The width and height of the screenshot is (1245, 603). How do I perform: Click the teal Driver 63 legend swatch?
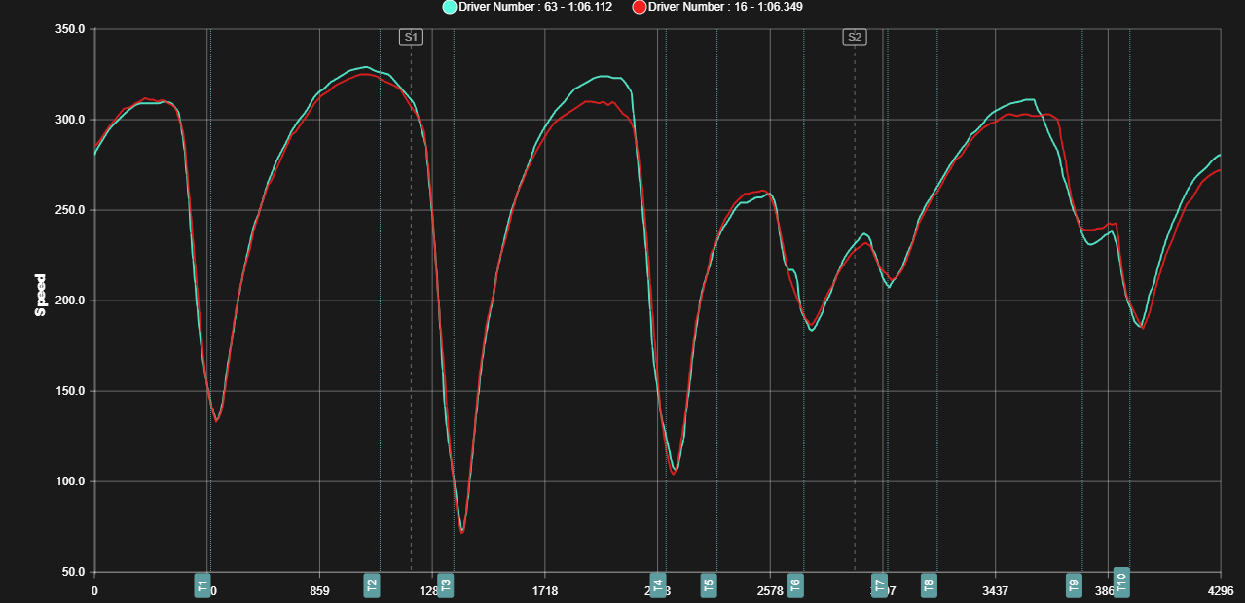point(449,7)
